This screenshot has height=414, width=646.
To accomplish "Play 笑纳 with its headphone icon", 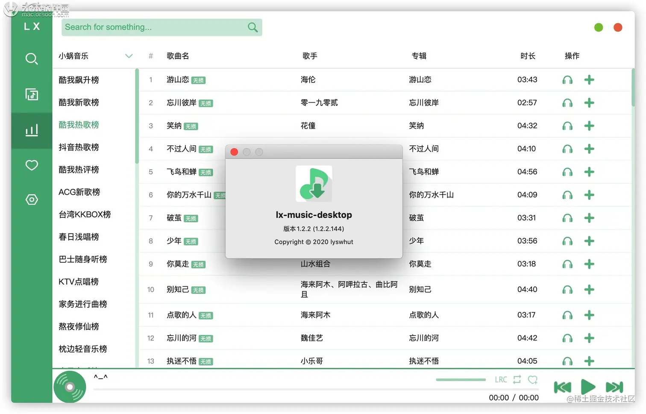I will tap(567, 126).
